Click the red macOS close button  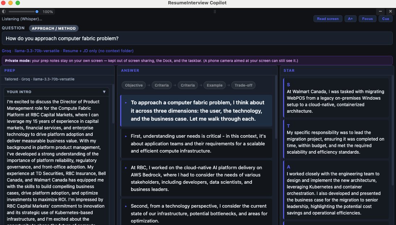click(3, 3)
